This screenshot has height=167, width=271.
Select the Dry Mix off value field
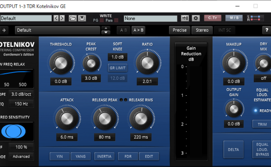[x=263, y=78]
